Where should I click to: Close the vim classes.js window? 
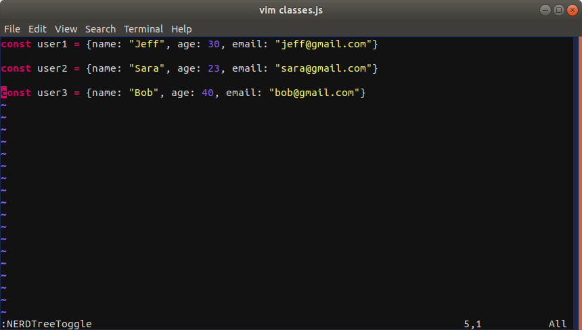pyautogui.click(x=573, y=10)
